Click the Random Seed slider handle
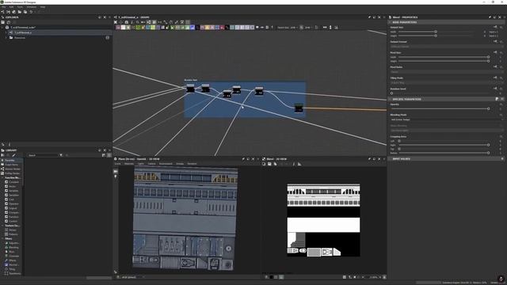Image resolution: width=507 pixels, height=285 pixels. (x=391, y=93)
